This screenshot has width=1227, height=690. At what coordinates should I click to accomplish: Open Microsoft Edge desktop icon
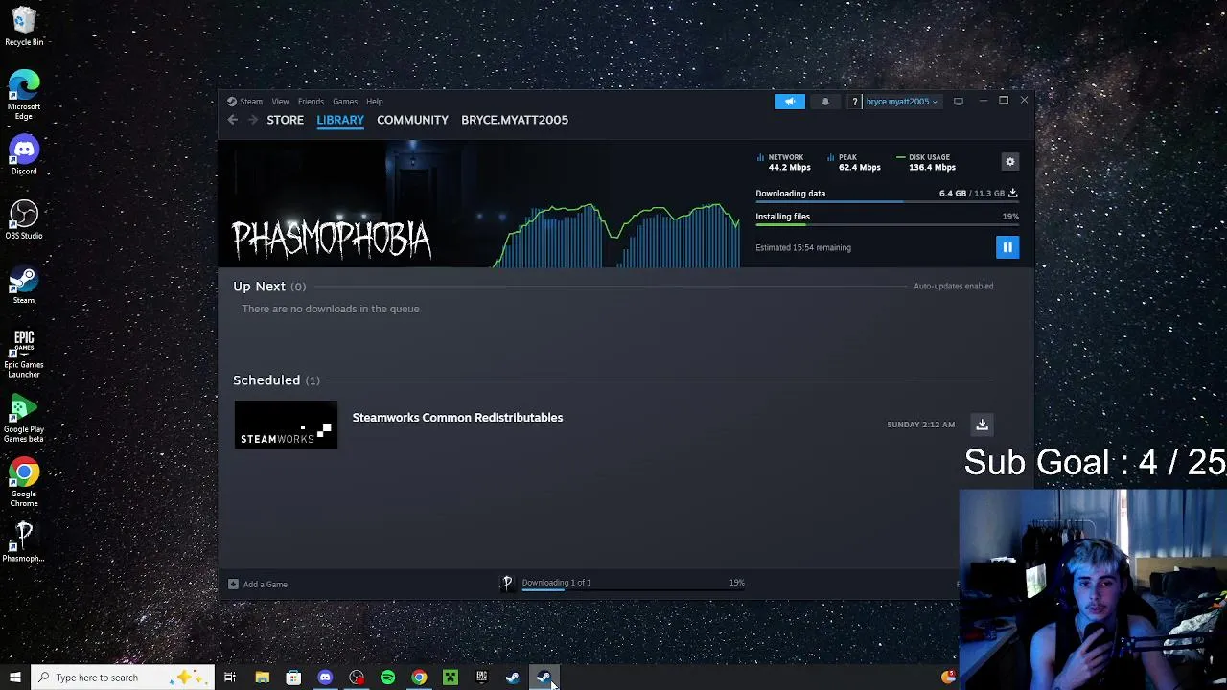click(24, 95)
